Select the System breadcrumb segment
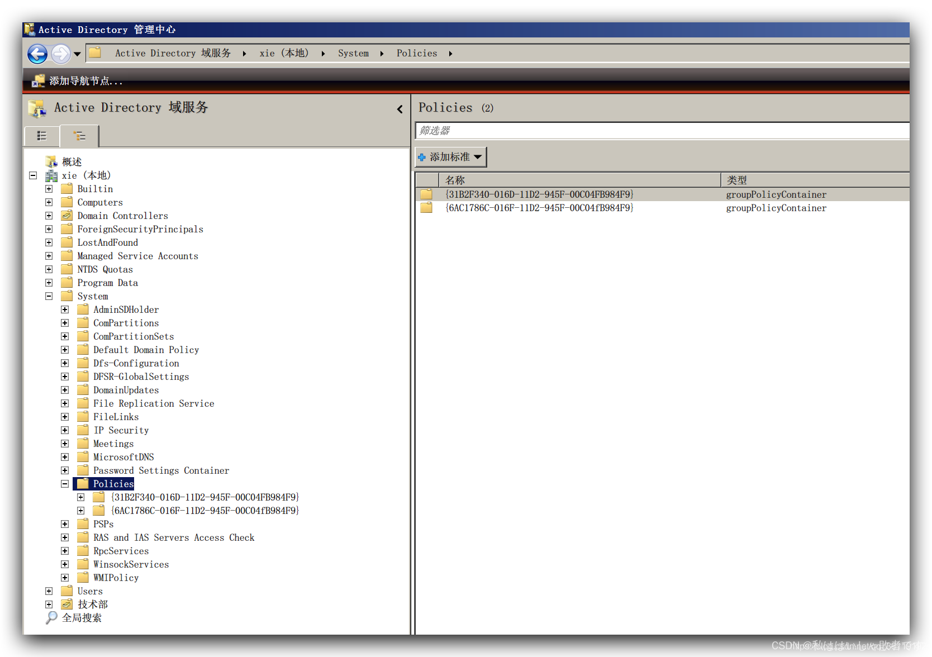The image size is (932, 657). click(x=353, y=53)
